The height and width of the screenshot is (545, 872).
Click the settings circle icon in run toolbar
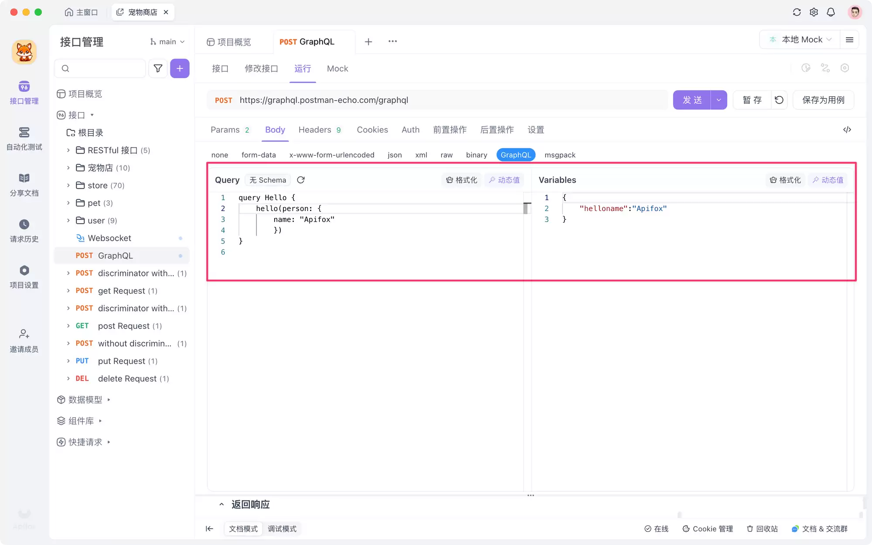(845, 68)
